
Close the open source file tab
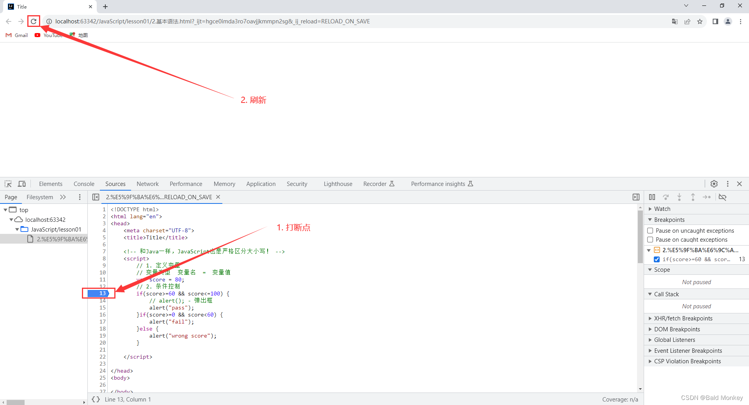coord(218,197)
